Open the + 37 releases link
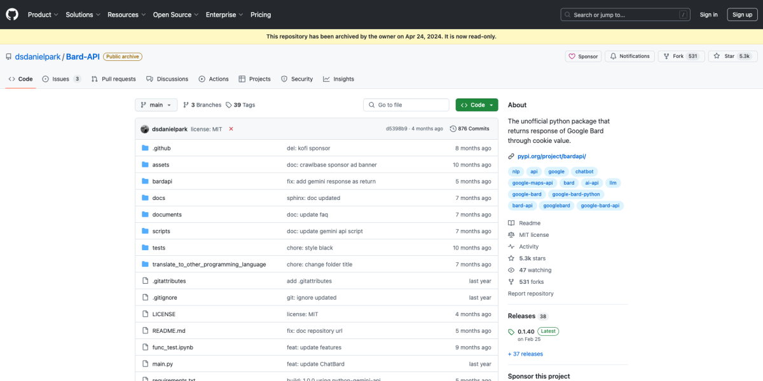 click(x=525, y=354)
